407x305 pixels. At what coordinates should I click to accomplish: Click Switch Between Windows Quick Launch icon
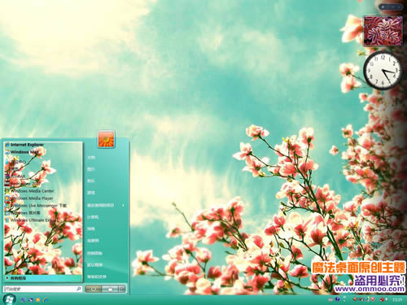31,300
